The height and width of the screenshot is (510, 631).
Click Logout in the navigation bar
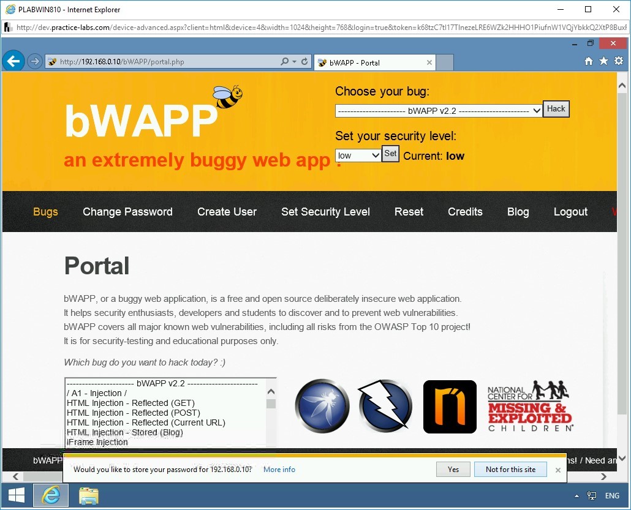pos(570,212)
